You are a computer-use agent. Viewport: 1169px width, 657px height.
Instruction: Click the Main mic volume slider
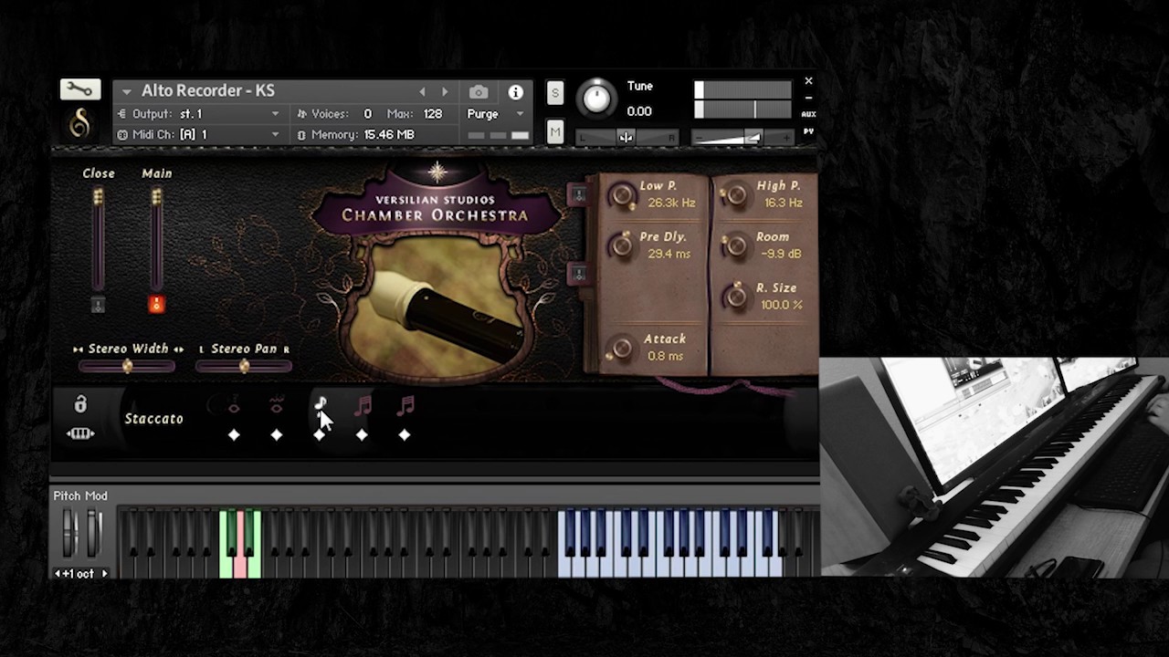(x=156, y=239)
